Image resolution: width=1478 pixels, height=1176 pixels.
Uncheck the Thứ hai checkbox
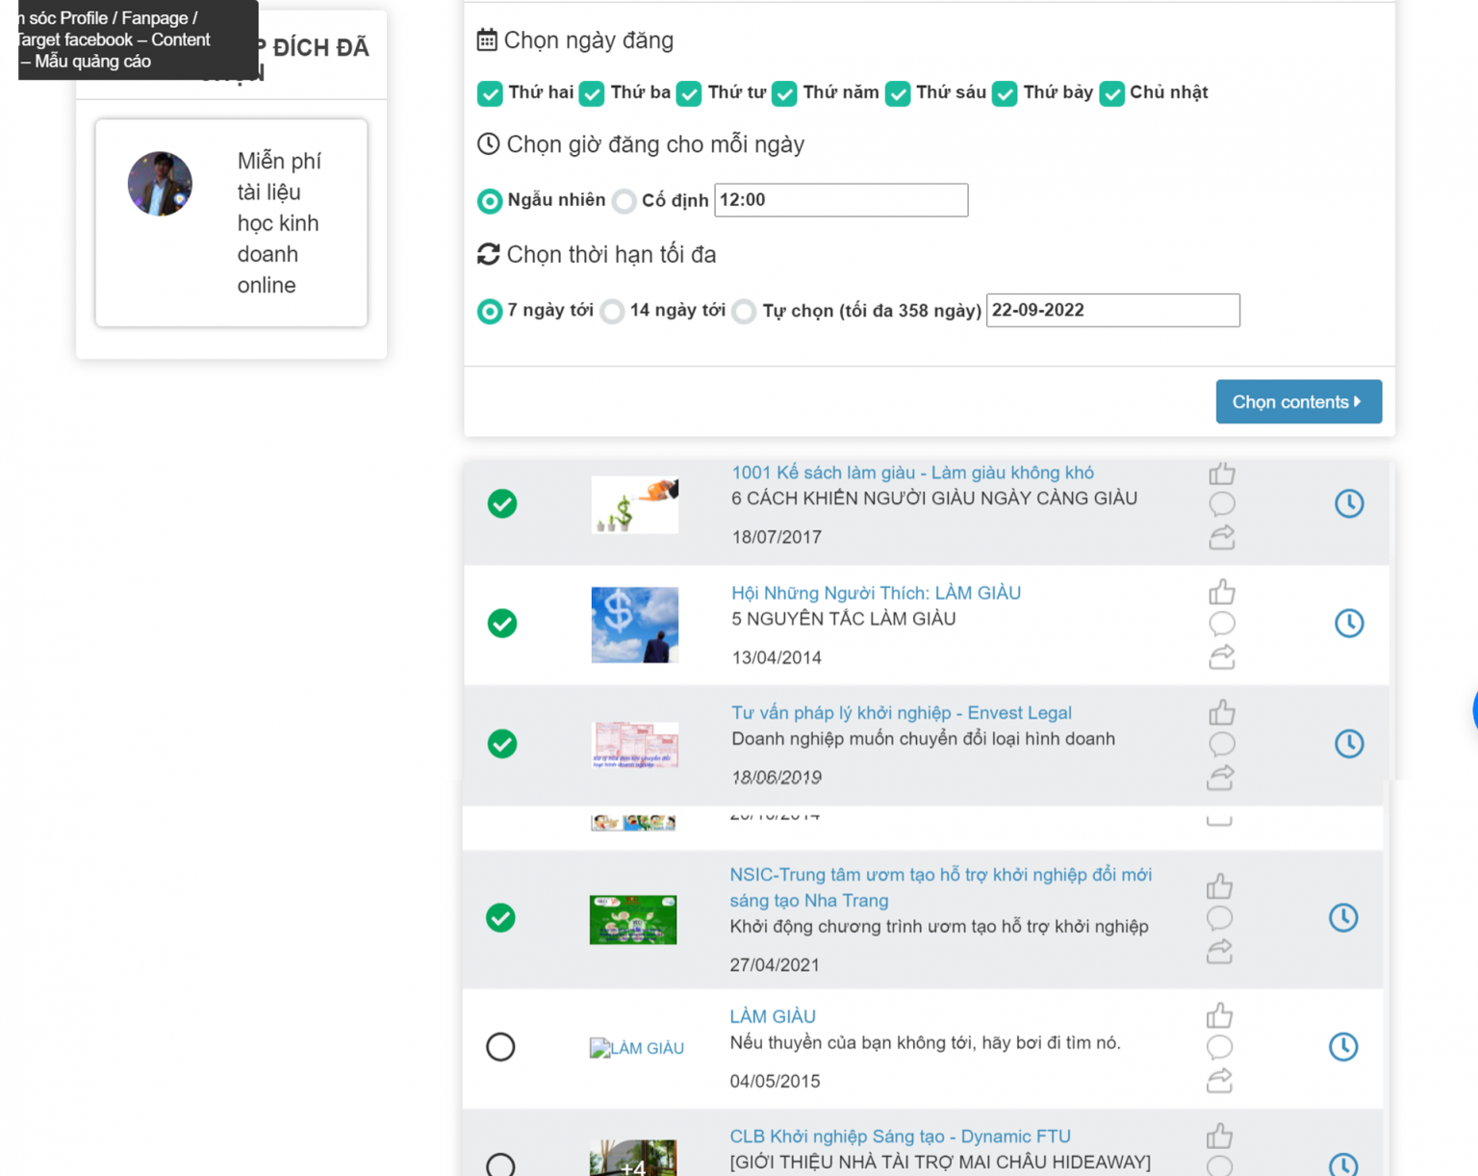pos(490,93)
